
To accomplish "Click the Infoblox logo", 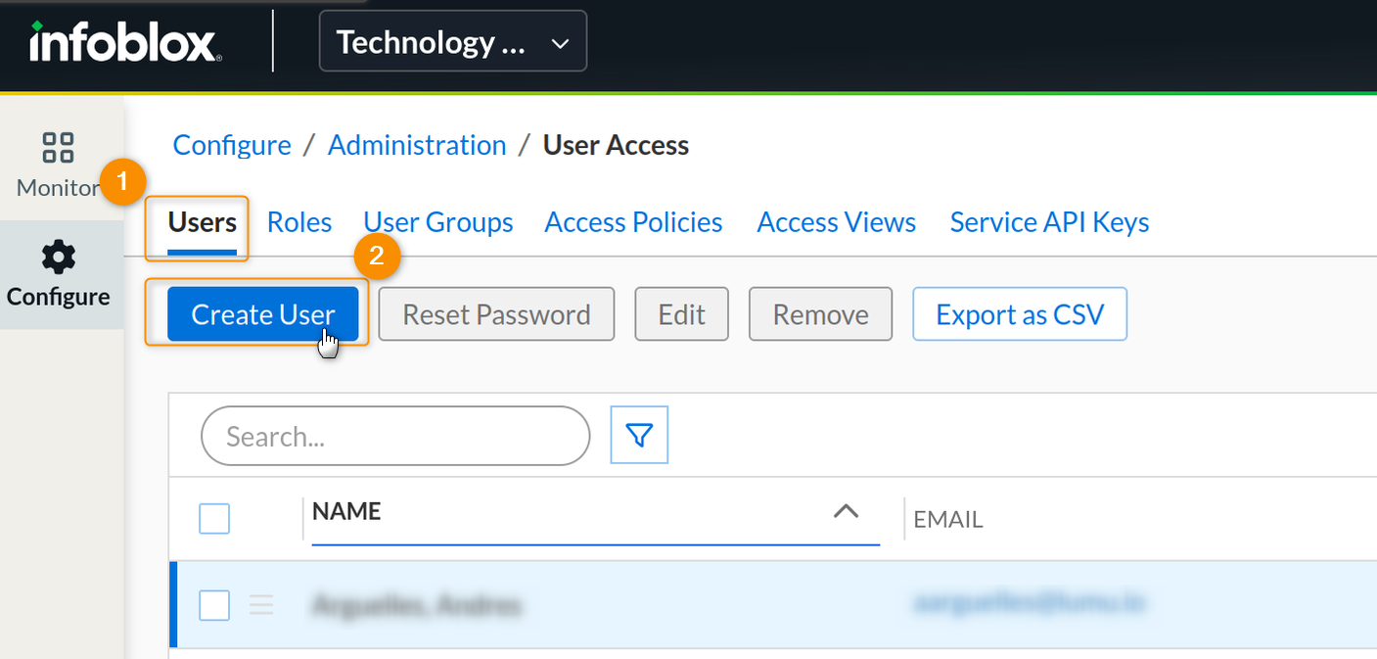I will (x=125, y=42).
